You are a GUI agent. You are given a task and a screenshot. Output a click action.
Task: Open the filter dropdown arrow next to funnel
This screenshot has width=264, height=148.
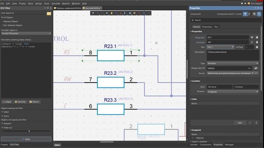coord(249,14)
